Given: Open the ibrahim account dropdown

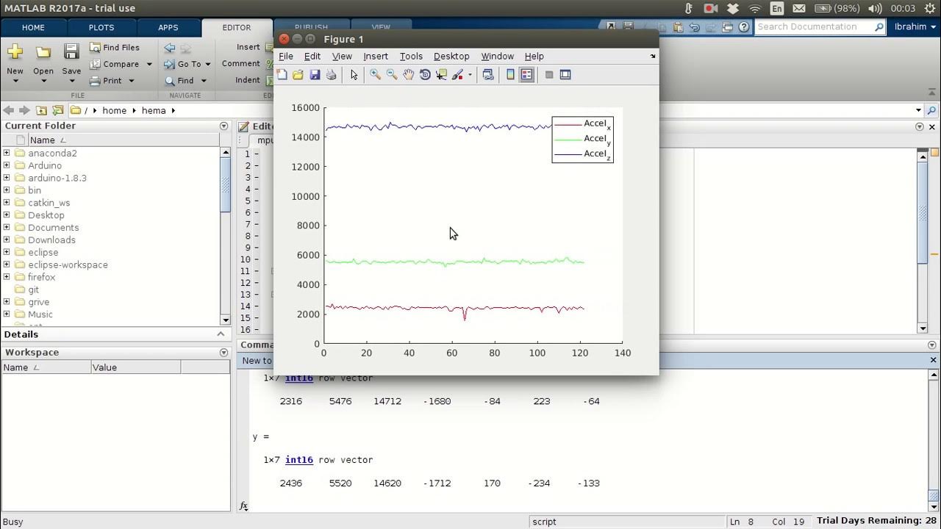Looking at the screenshot, I should pos(915,27).
